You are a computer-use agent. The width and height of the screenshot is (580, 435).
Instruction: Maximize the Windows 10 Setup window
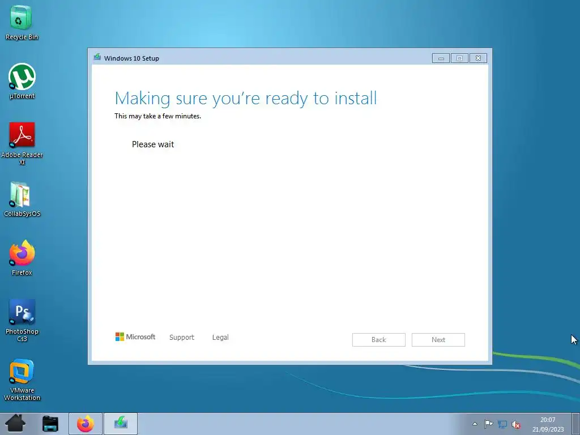[x=459, y=58]
